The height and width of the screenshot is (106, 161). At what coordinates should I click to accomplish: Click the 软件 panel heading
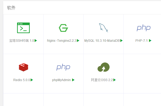(11, 8)
